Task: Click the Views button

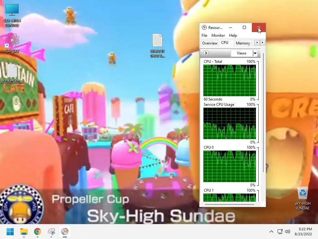Action: (242, 53)
